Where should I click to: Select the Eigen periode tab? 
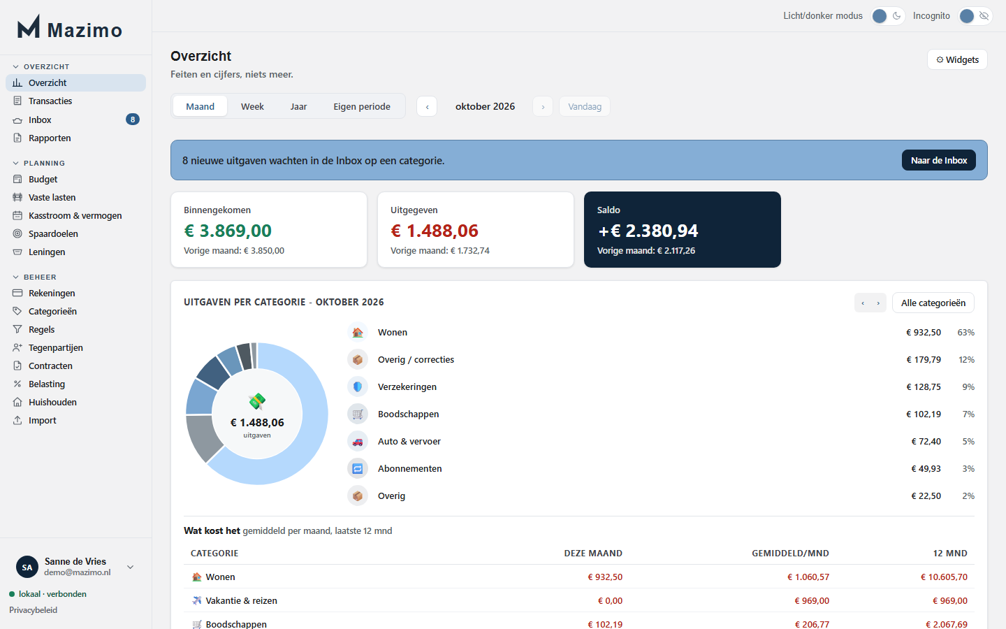click(x=362, y=107)
